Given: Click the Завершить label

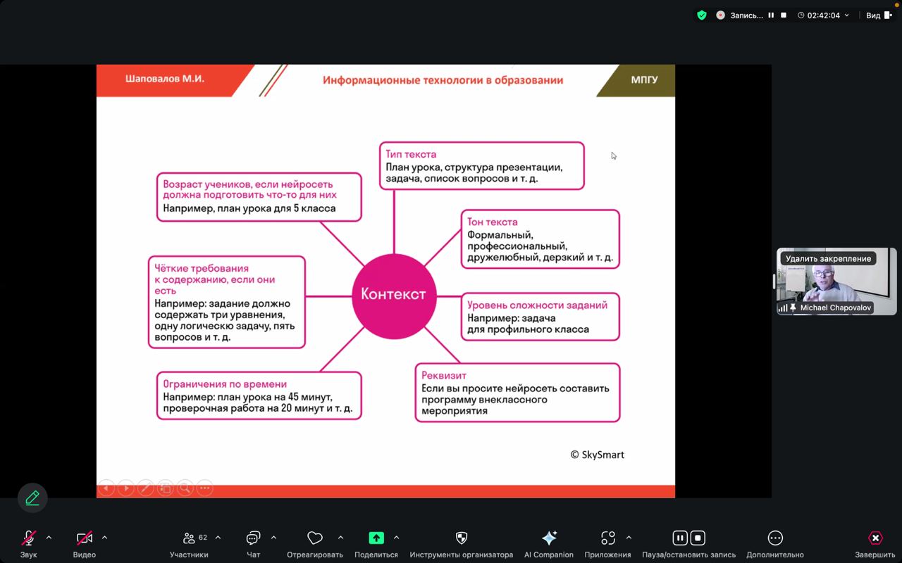Looking at the screenshot, I should 875,555.
